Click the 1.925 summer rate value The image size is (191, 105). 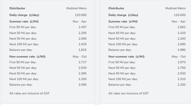(83, 44)
